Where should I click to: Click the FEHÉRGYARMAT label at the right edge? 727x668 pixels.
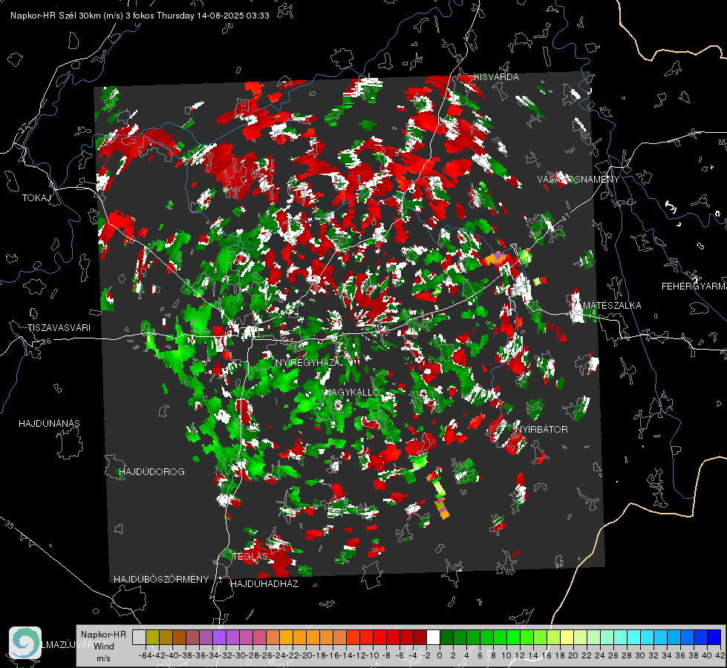tap(694, 286)
